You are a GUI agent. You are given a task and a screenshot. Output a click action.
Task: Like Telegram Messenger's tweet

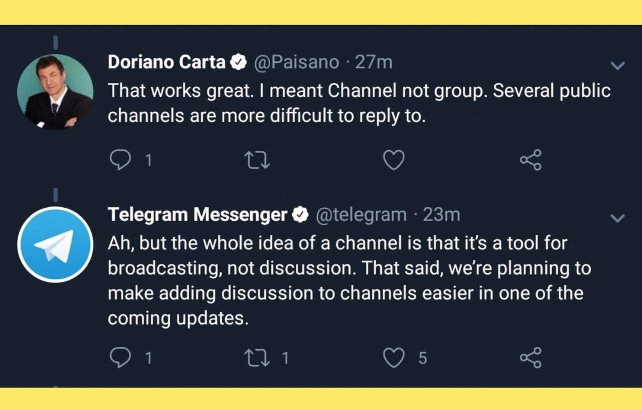(x=394, y=358)
